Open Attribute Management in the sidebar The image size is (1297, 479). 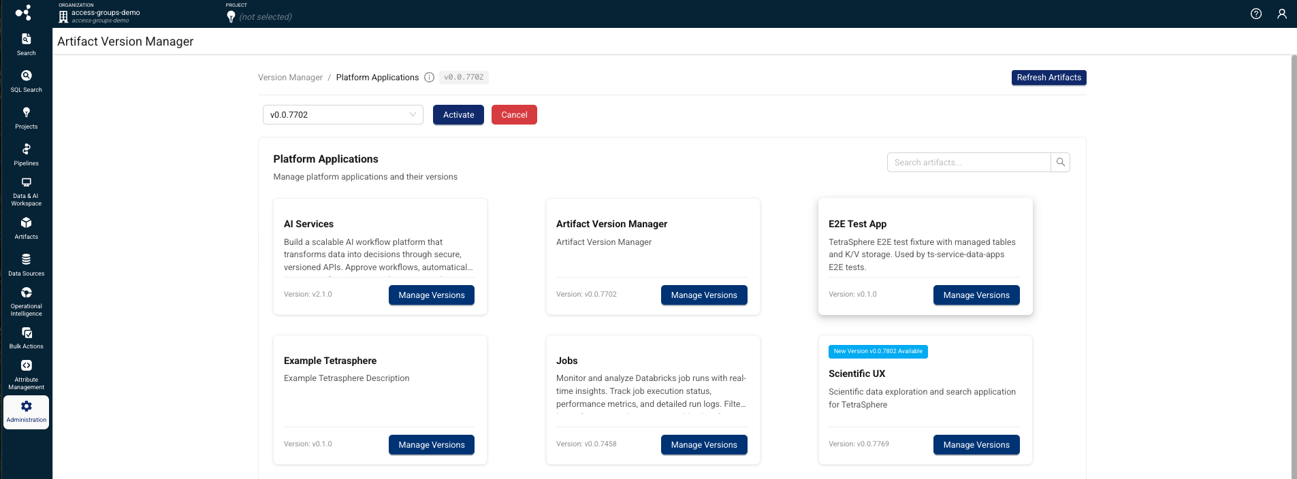tap(26, 375)
